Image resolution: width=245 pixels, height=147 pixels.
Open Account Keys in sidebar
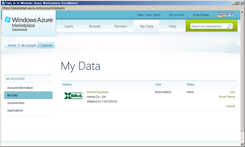(x=16, y=103)
